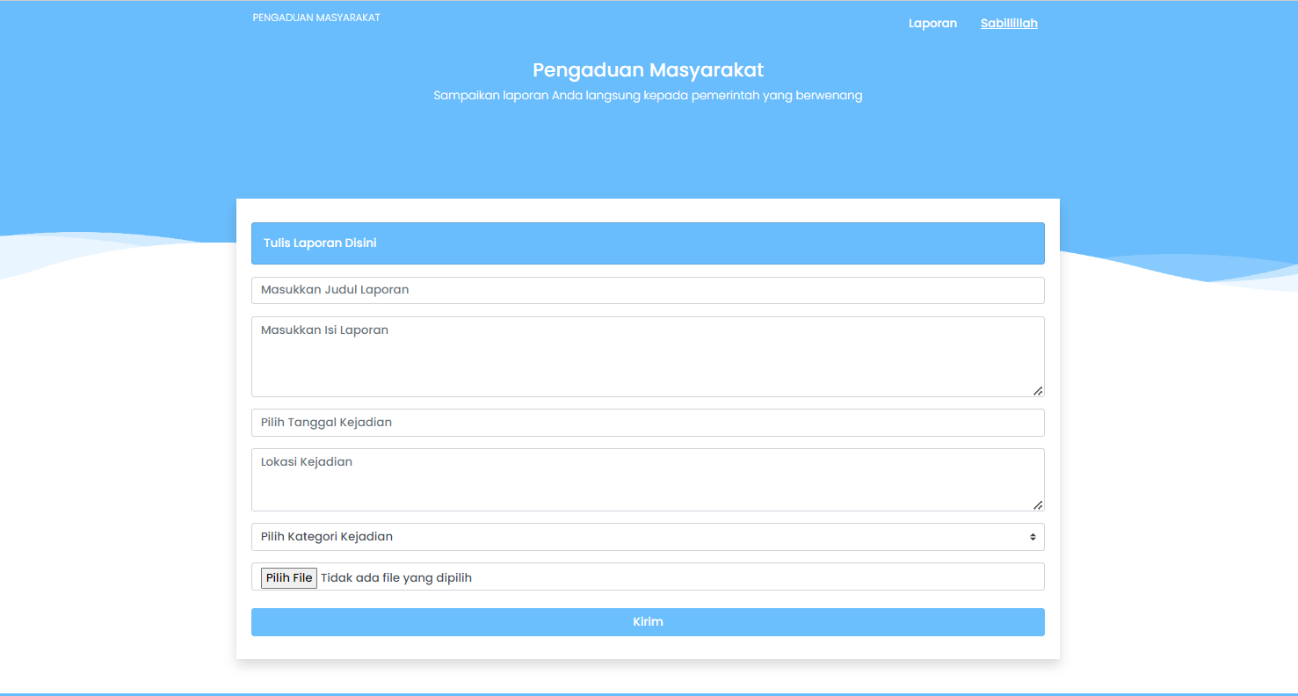The width and height of the screenshot is (1298, 696).
Task: Click inside the Masukkan Isi Laporan textarea
Action: tap(648, 356)
